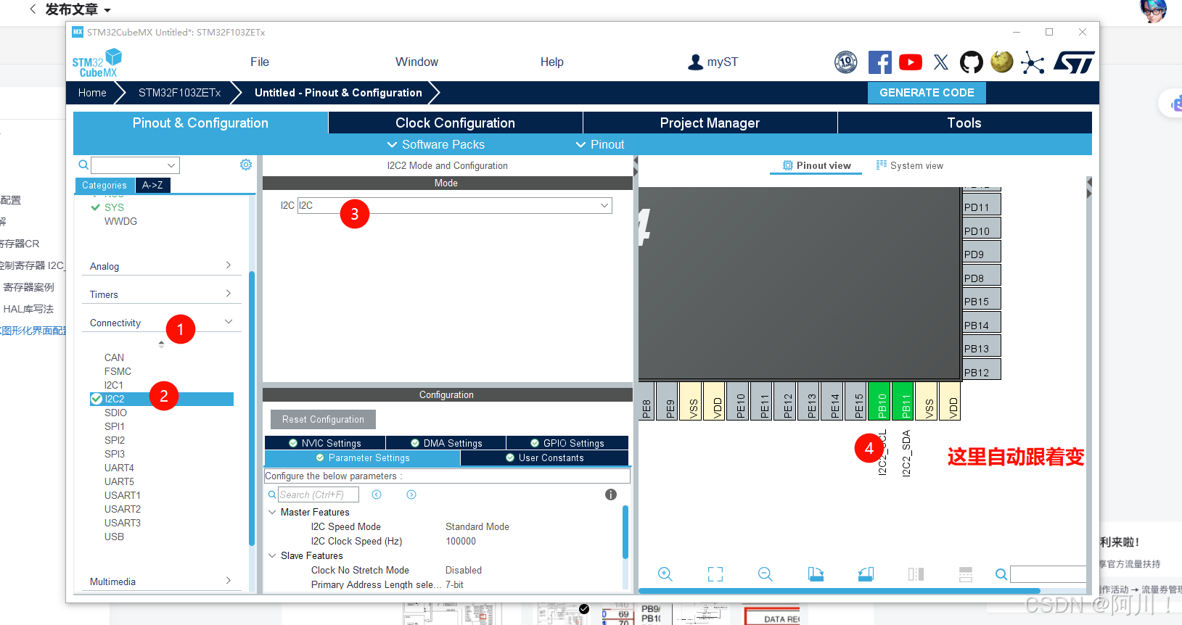The image size is (1182, 625).
Task: Open the NVIC Settings tab
Action: point(325,443)
